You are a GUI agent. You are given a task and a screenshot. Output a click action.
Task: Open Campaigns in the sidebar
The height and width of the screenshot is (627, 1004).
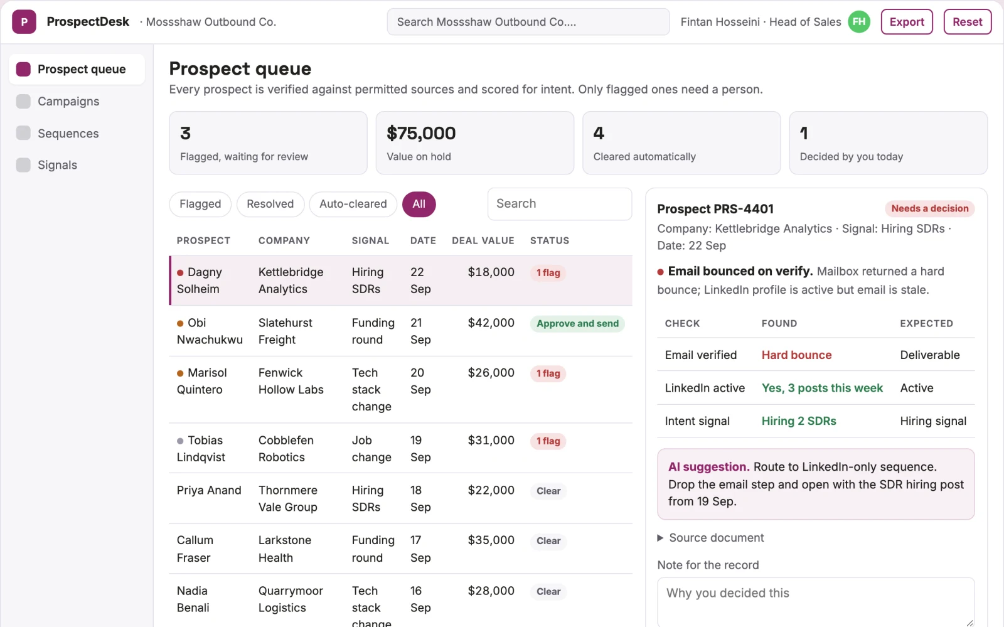click(77, 101)
